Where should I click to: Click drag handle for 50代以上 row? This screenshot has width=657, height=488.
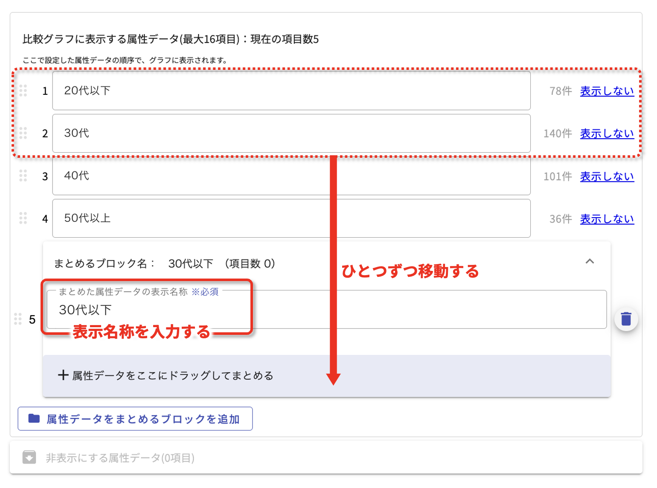[x=23, y=218]
